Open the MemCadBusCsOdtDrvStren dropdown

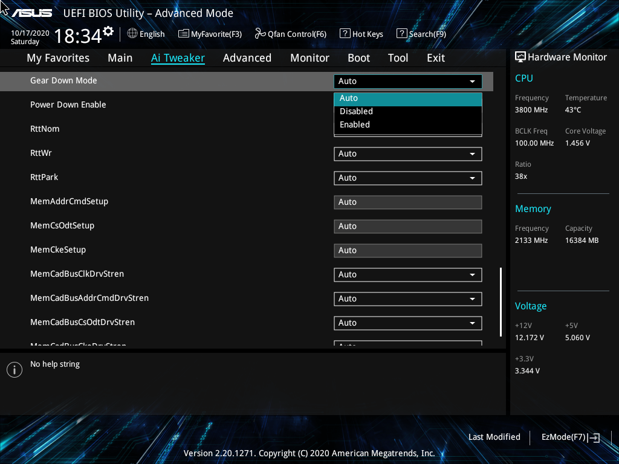[x=408, y=323]
